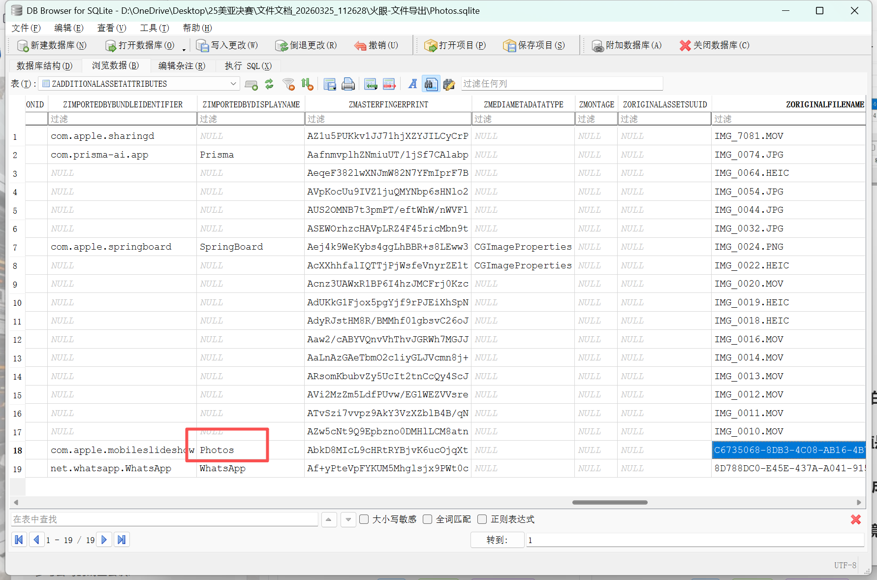Open the 工具(T) Tools menu
Screen dimensions: 877x580
pos(155,28)
